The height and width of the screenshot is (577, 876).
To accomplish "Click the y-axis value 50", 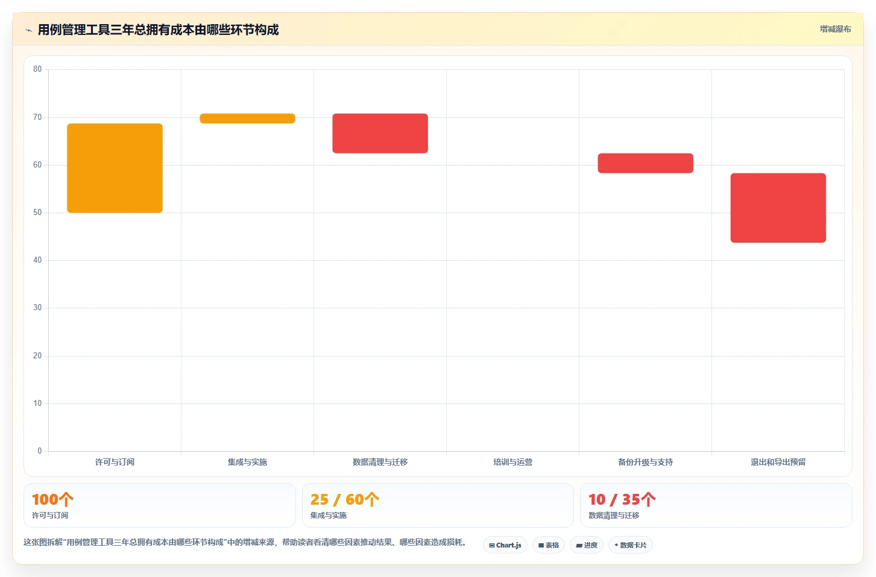I will click(37, 213).
